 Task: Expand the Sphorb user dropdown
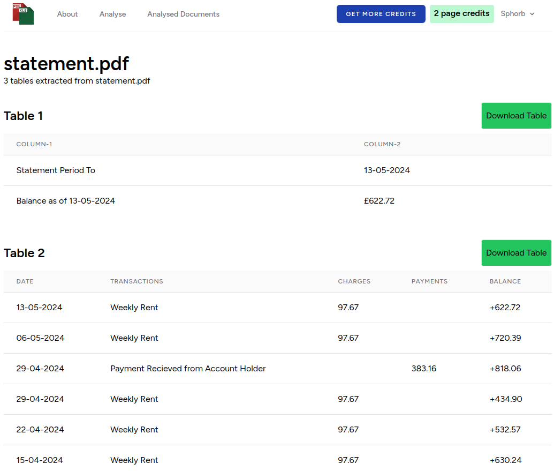[517, 14]
